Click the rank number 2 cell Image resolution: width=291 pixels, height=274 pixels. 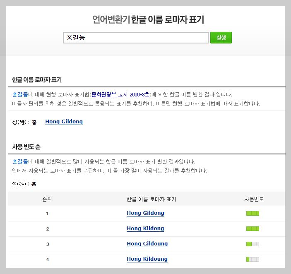pyautogui.click(x=48, y=229)
